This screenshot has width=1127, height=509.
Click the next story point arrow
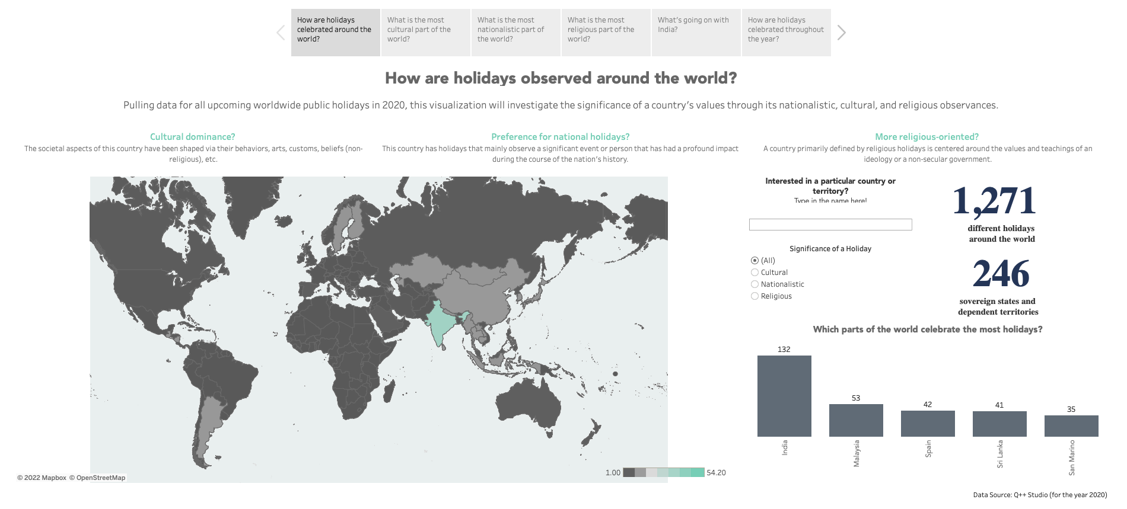(841, 33)
